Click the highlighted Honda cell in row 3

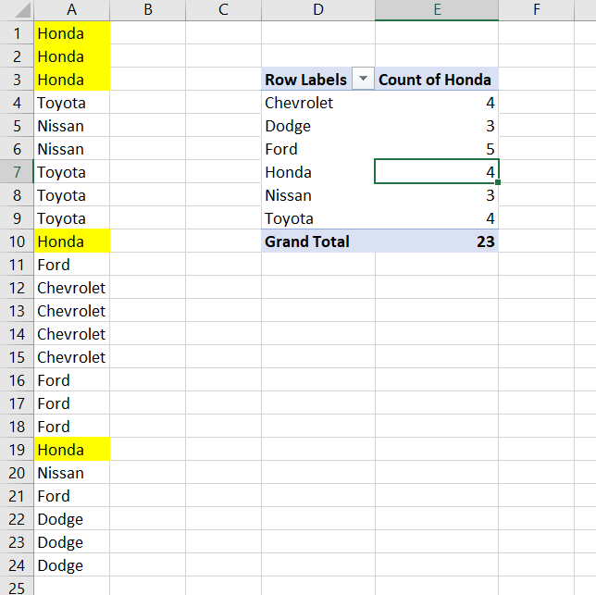pyautogui.click(x=72, y=80)
